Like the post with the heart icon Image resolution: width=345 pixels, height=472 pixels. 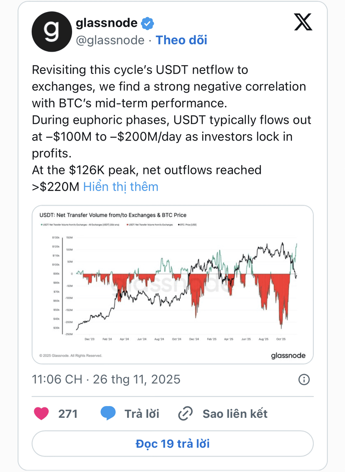click(x=41, y=414)
